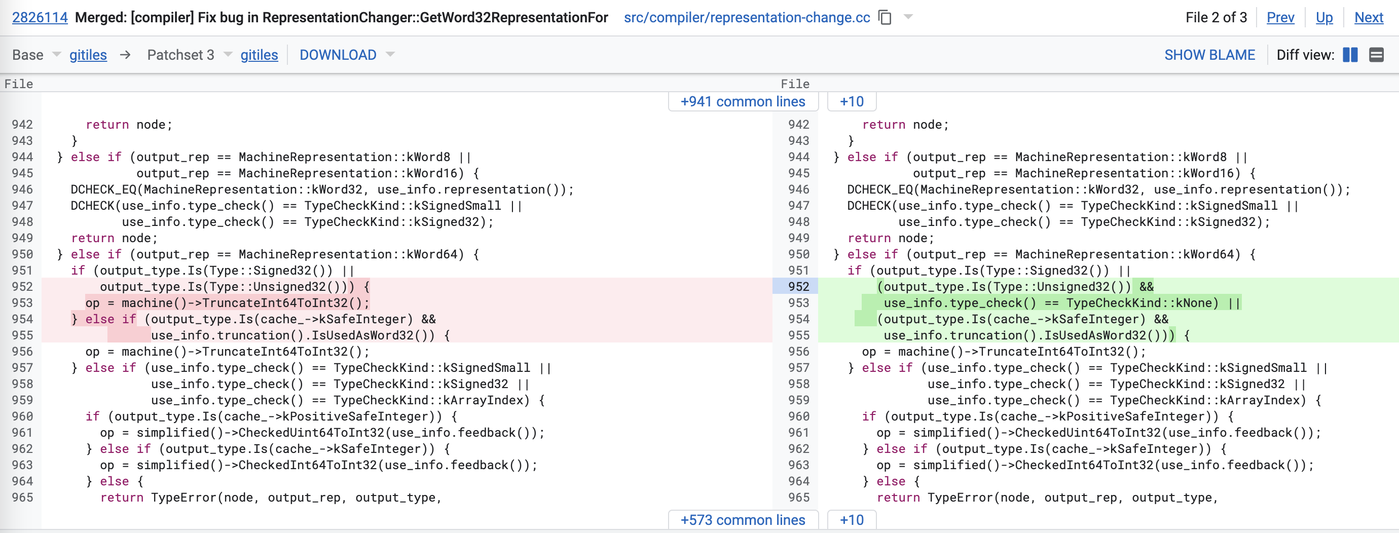The width and height of the screenshot is (1399, 533).
Task: Open change number 2826114 link
Action: (x=40, y=17)
